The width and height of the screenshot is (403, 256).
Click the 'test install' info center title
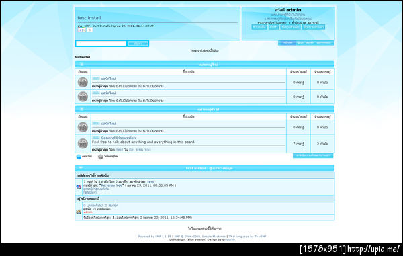click(209, 168)
